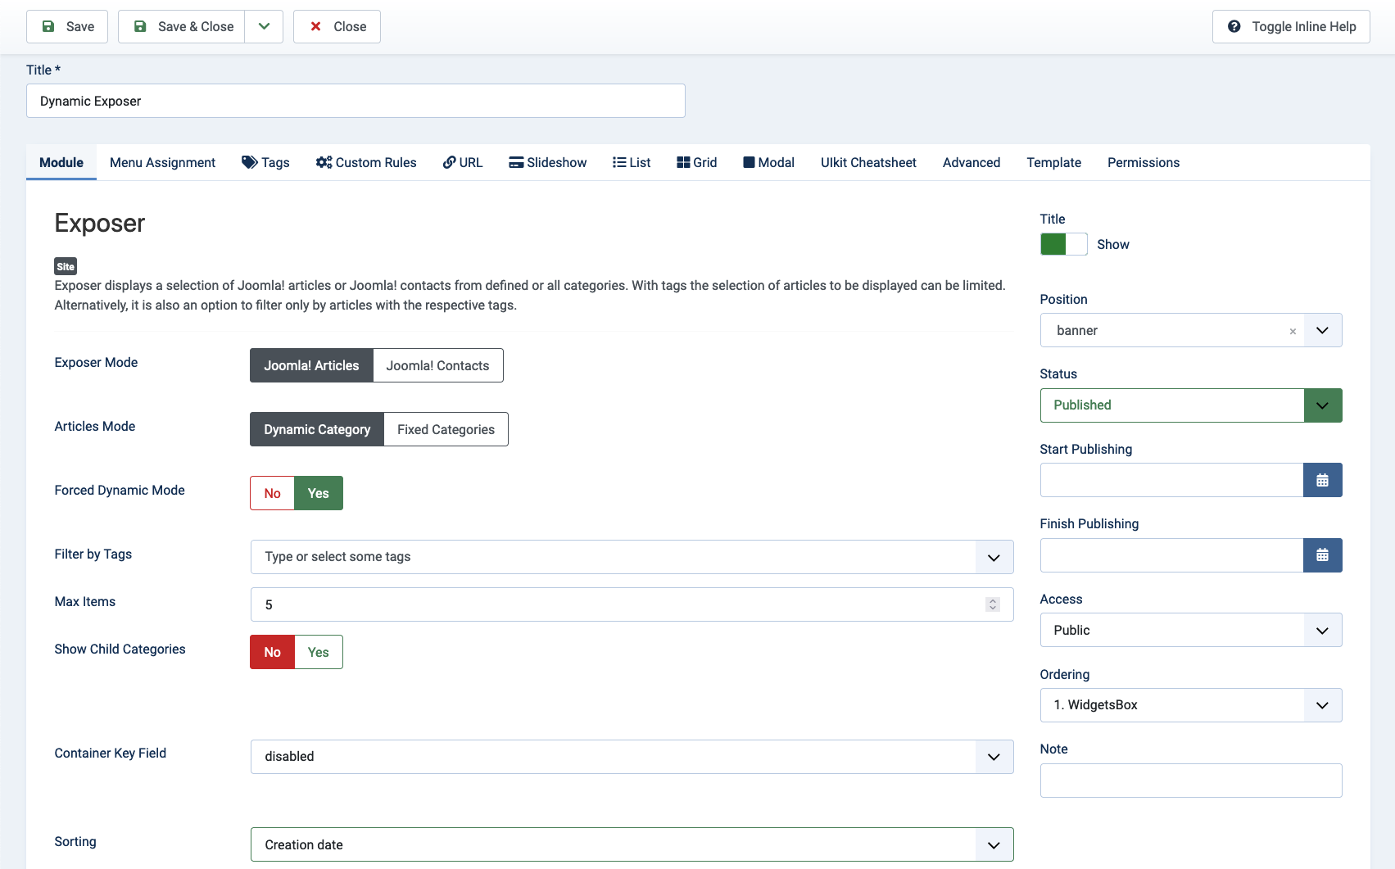Screen dimensions: 1395x869
Task: Clear the banner position with x icon
Action: pyautogui.click(x=1293, y=331)
